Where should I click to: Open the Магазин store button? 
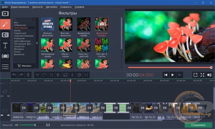(x=24, y=66)
